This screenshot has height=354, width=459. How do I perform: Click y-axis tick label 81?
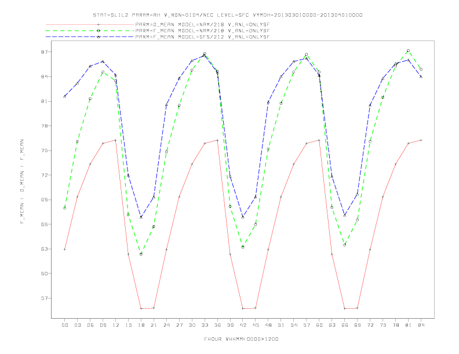tap(45, 101)
